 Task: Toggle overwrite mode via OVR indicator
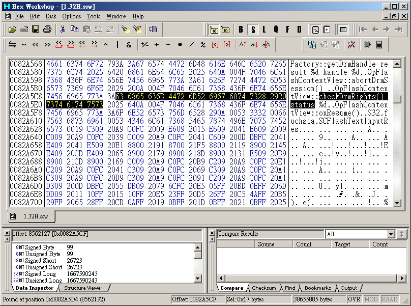(x=355, y=299)
